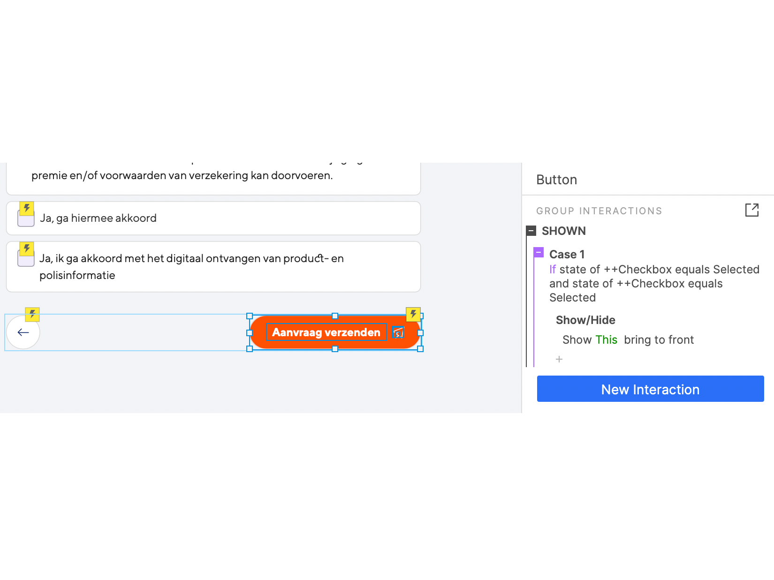Click the lightning badge on the Aanvraag verzenden button
This screenshot has width=774, height=580.
(413, 314)
